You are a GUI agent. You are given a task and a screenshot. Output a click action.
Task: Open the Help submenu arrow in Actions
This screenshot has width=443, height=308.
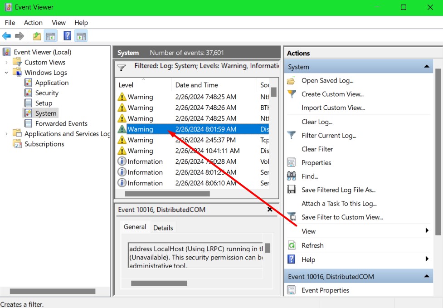coord(427,259)
